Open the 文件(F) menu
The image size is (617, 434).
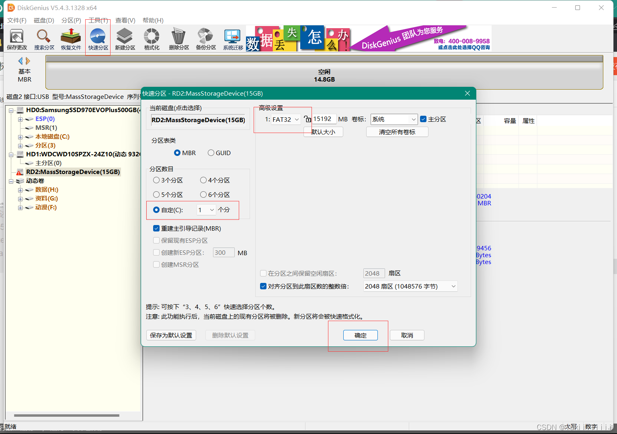(17, 20)
